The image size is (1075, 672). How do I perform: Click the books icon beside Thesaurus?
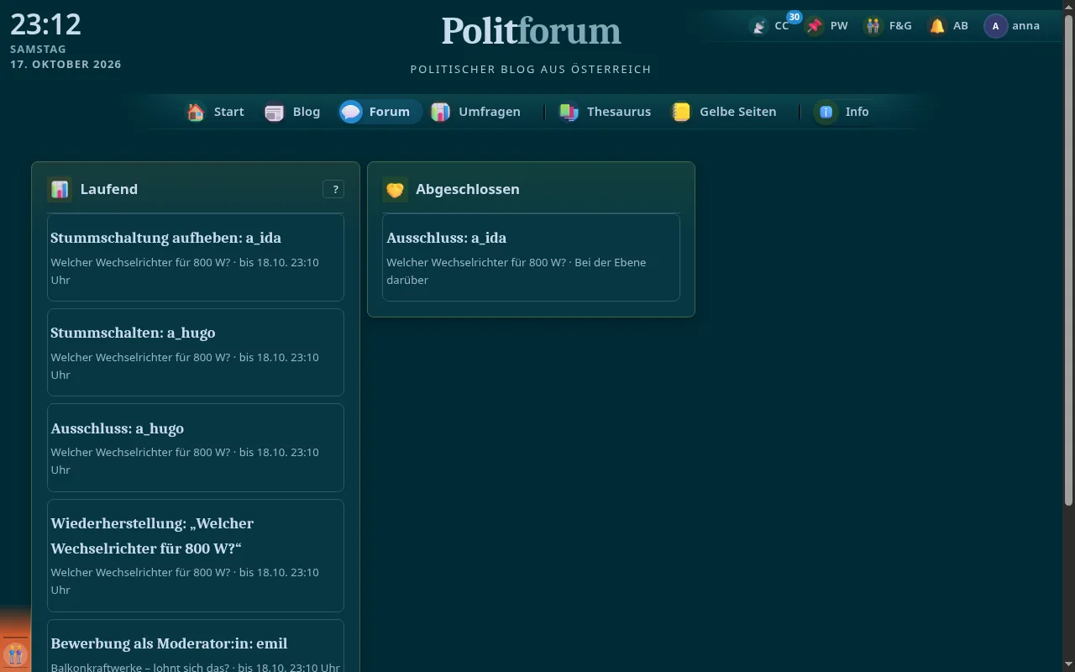pos(569,112)
